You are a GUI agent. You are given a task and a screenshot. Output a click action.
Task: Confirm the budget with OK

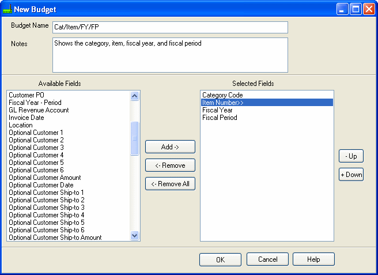[220, 259]
